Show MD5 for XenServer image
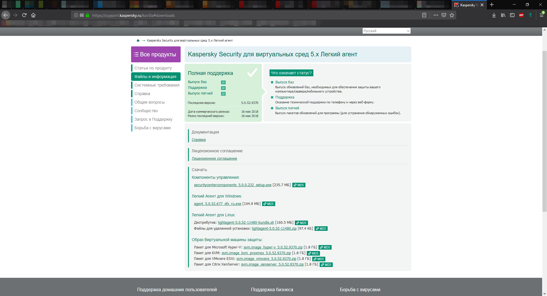Image resolution: width=547 pixels, height=296 pixels. pyautogui.click(x=326, y=265)
